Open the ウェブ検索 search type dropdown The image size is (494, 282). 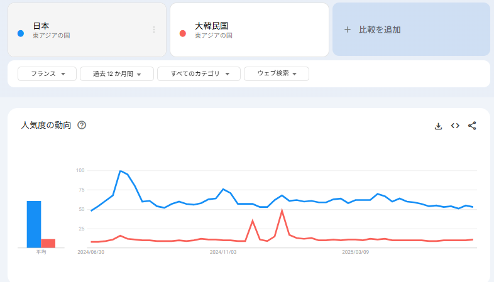pyautogui.click(x=277, y=74)
